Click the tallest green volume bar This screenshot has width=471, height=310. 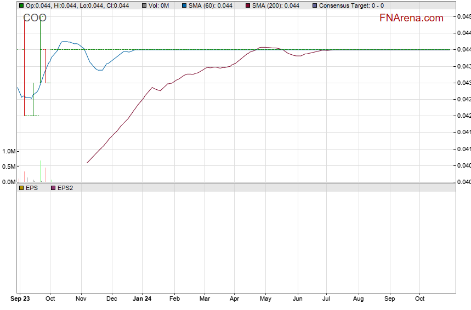click(40, 171)
